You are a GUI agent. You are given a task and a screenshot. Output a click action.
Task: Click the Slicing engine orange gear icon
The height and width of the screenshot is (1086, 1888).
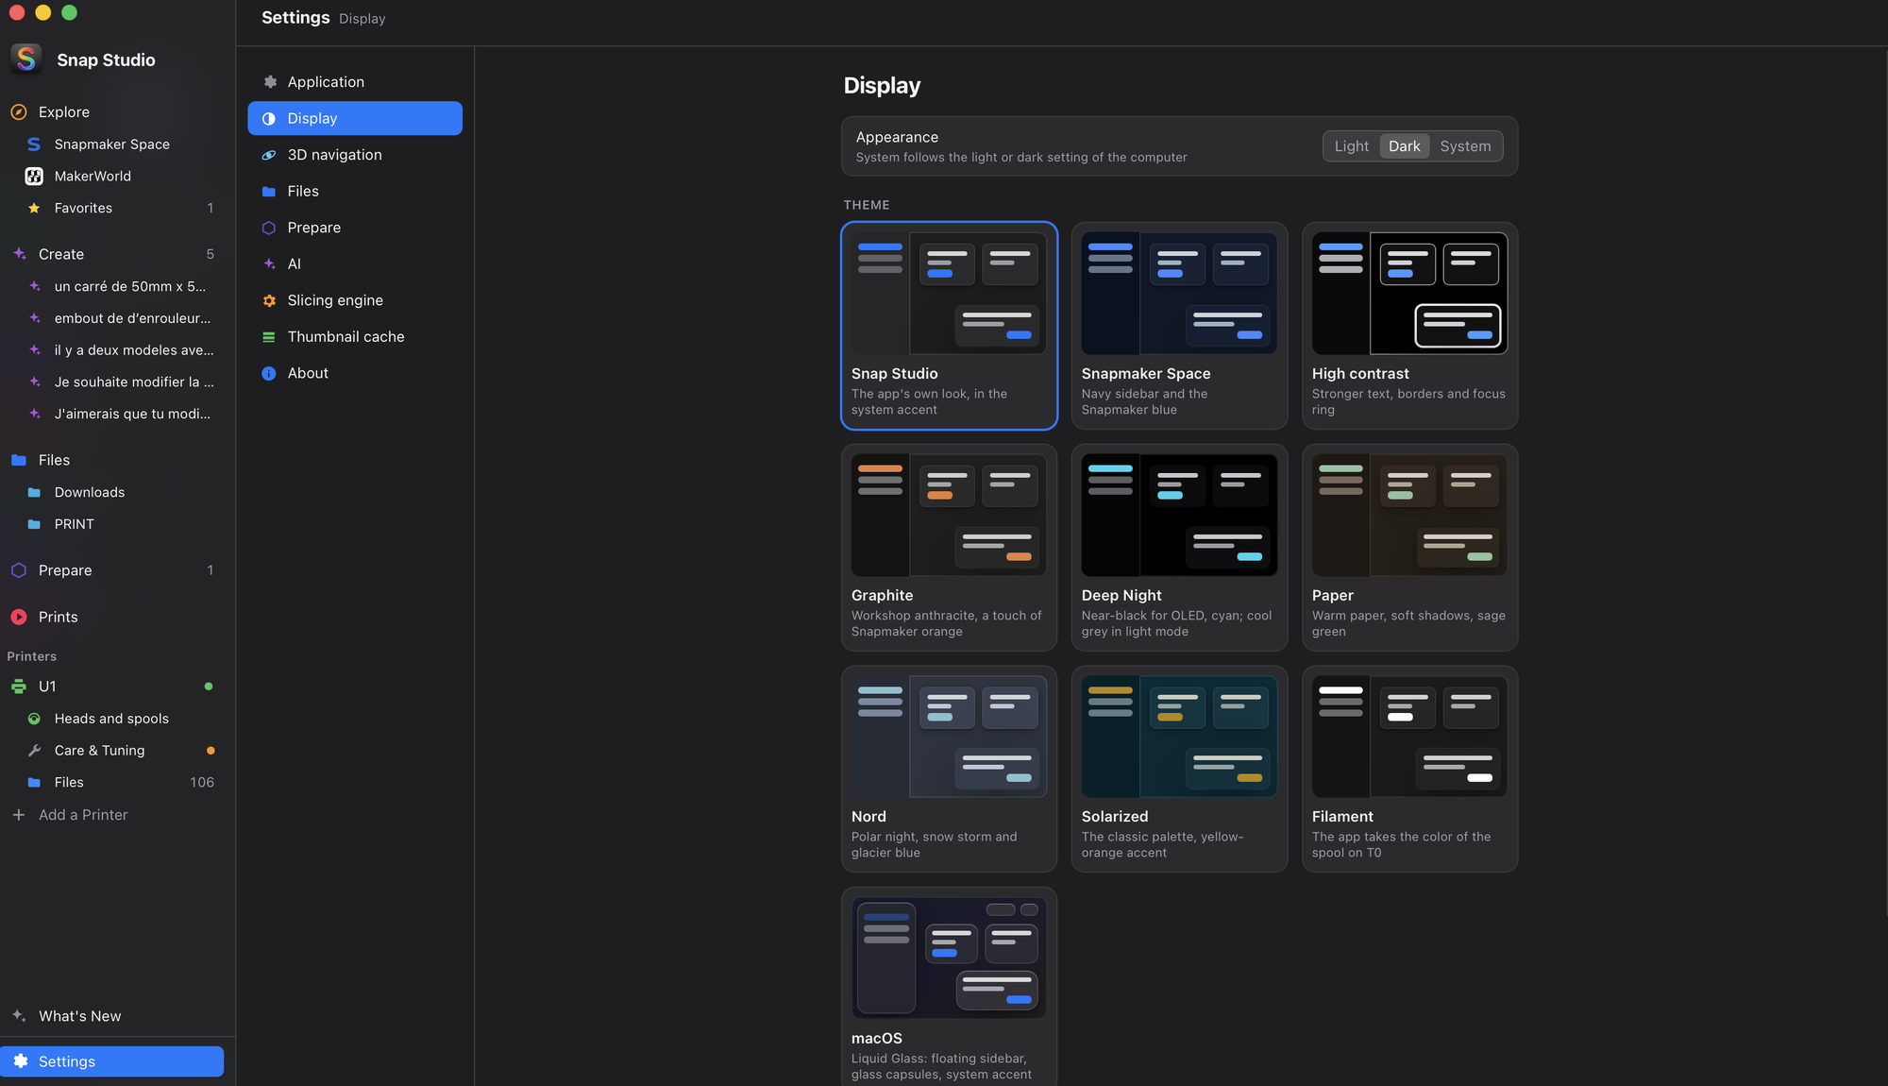[x=269, y=300]
